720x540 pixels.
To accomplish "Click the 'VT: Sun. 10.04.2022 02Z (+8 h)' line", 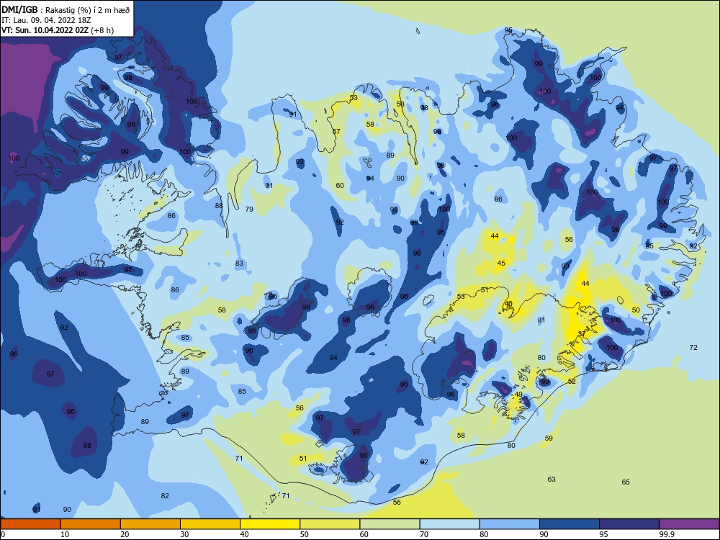I will point(58,30).
